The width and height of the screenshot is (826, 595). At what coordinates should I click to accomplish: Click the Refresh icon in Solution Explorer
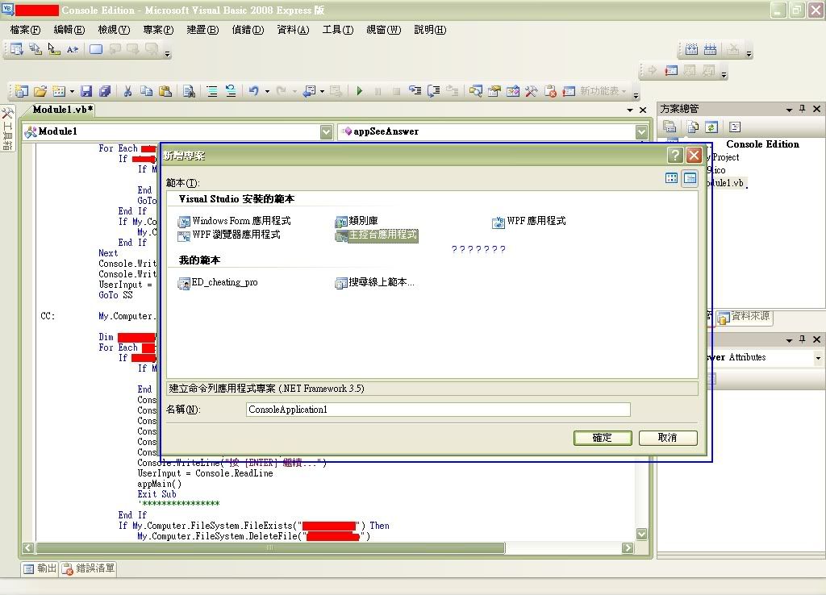[711, 127]
